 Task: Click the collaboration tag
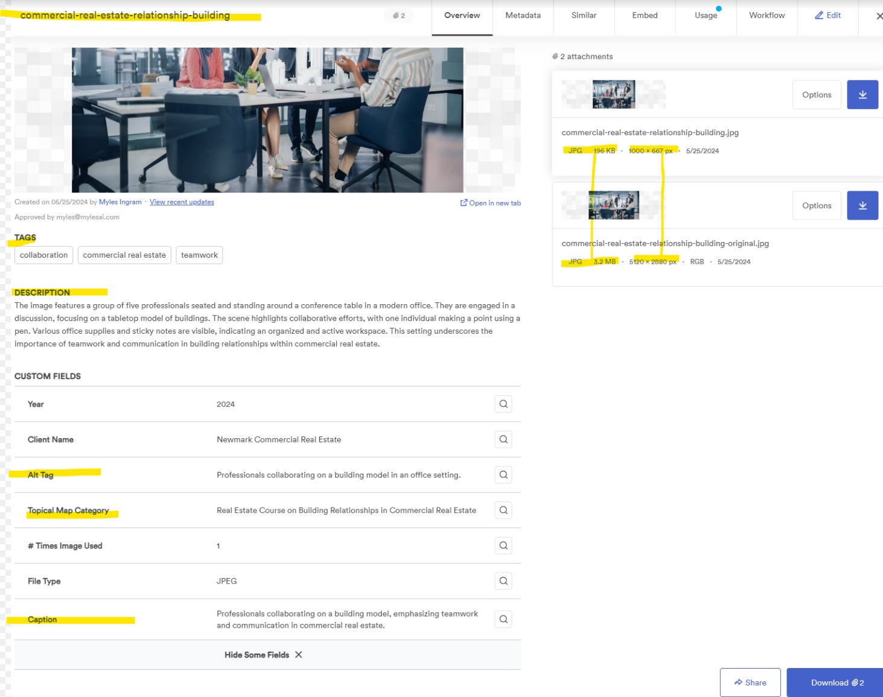(43, 255)
